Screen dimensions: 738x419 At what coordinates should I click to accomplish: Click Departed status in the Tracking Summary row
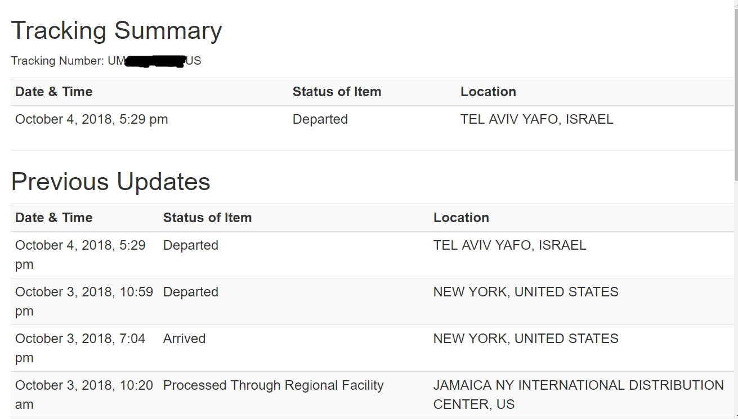tap(320, 119)
